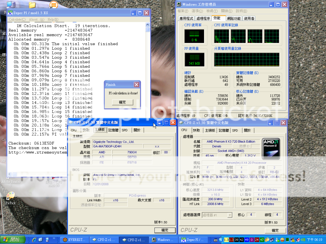Screen dimensions: 326x244
Task: Open the yellow folder on the desktop
Action: click(32, 4)
